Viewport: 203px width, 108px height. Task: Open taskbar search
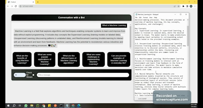(14, 106)
